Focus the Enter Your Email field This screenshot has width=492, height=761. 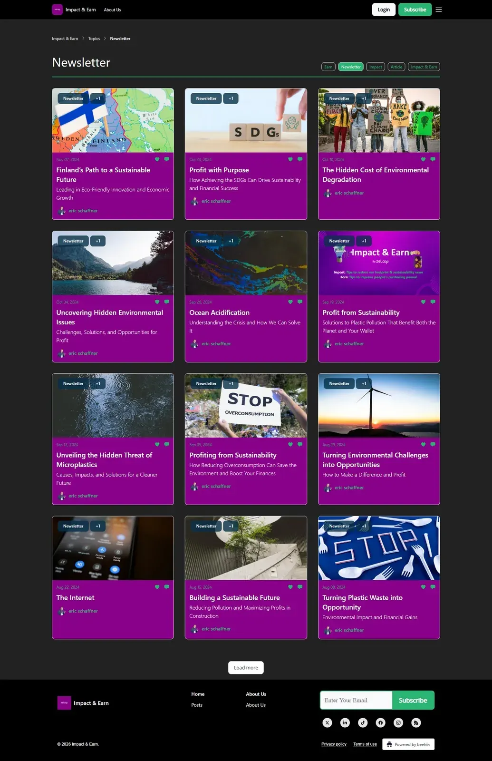[356, 700]
